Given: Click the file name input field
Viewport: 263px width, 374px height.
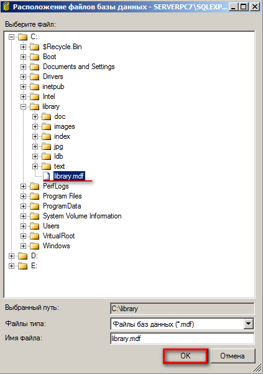Looking at the screenshot, I should [182, 339].
